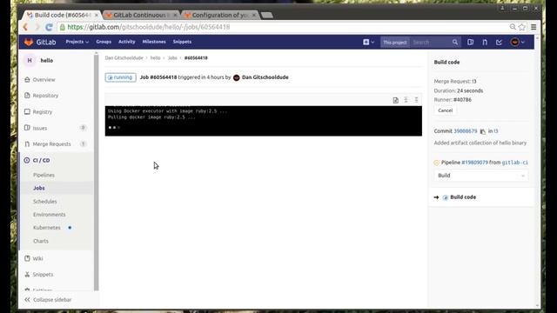The width and height of the screenshot is (557, 313).
Task: Click the search magnifier icon in navbar
Action: pos(455,43)
